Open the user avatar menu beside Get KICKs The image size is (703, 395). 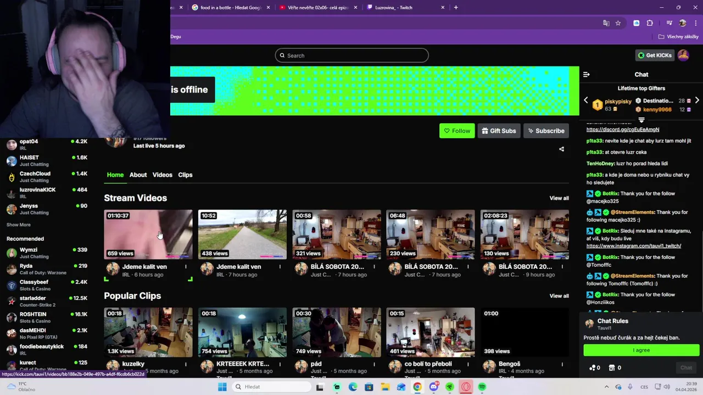click(x=683, y=55)
